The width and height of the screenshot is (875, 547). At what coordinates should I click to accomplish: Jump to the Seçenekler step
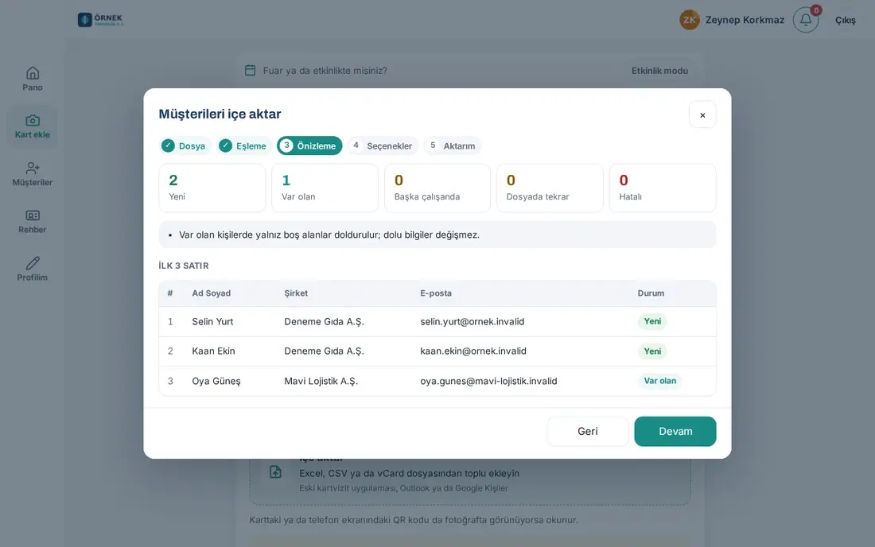pyautogui.click(x=383, y=146)
